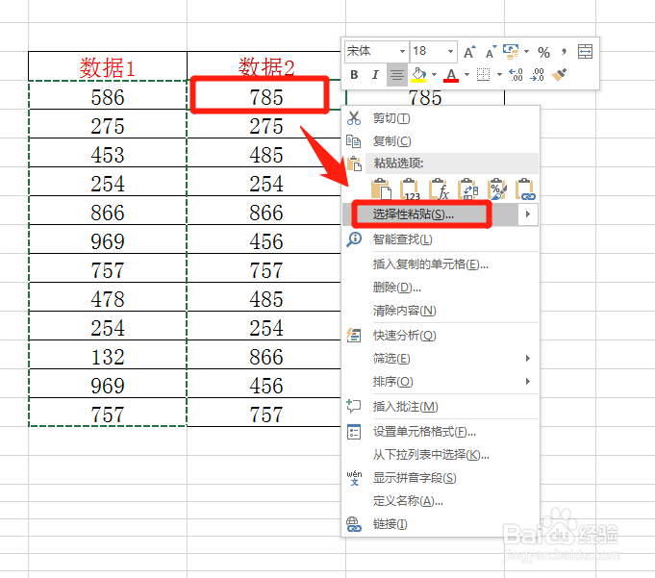Choose the standard Paste option icon
This screenshot has width=655, height=578.
click(381, 189)
